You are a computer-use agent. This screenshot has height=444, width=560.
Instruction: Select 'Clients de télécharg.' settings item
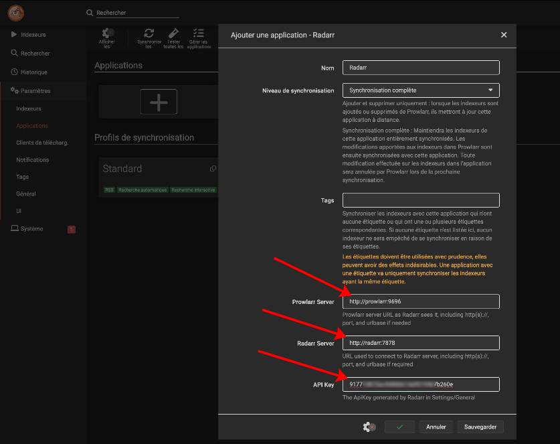pyautogui.click(x=42, y=143)
